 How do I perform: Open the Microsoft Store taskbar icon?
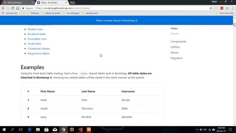[46, 130]
